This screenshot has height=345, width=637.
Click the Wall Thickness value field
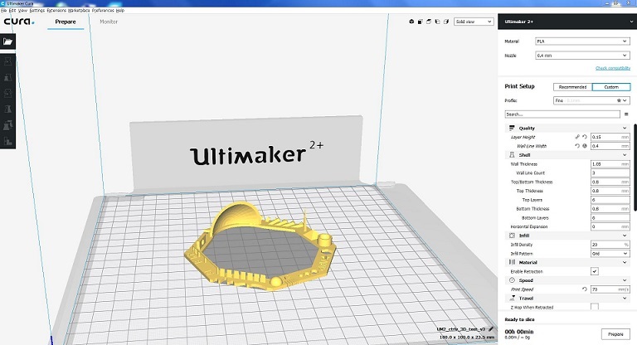pos(610,163)
